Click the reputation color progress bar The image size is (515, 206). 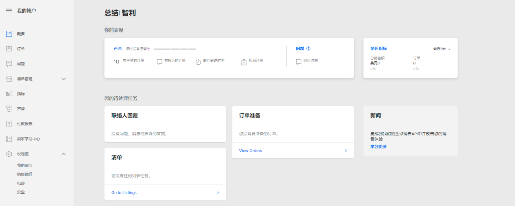(175, 49)
